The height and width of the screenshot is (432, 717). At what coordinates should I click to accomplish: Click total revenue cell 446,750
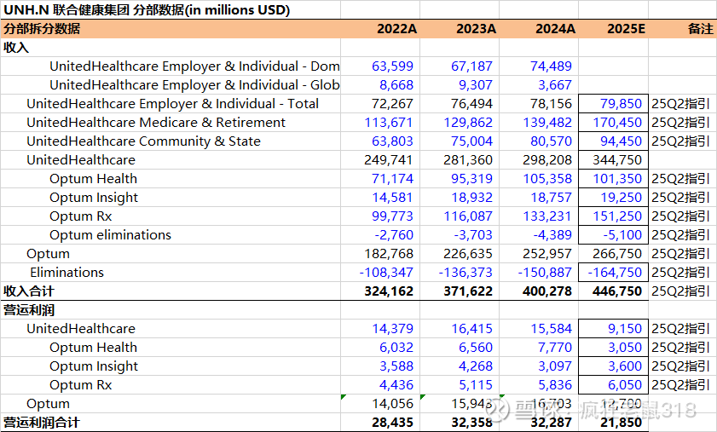[x=617, y=291]
